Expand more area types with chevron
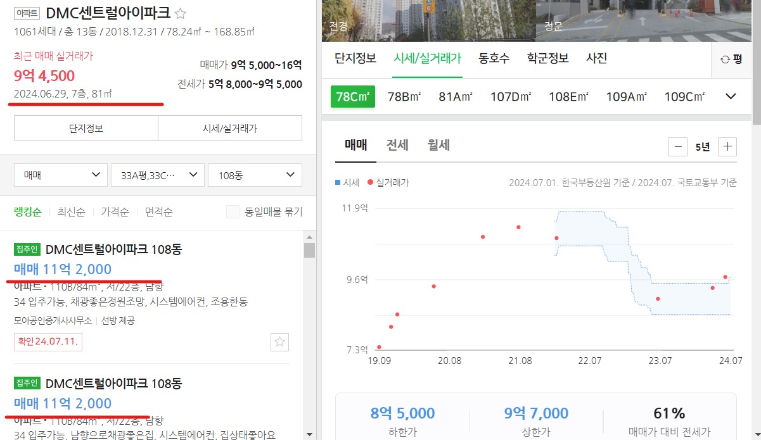This screenshot has height=440, width=761. click(x=731, y=96)
